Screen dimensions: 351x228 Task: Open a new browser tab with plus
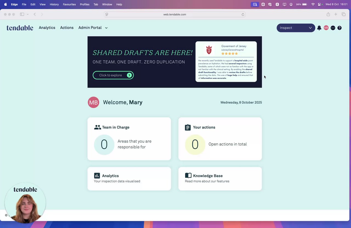click(336, 14)
